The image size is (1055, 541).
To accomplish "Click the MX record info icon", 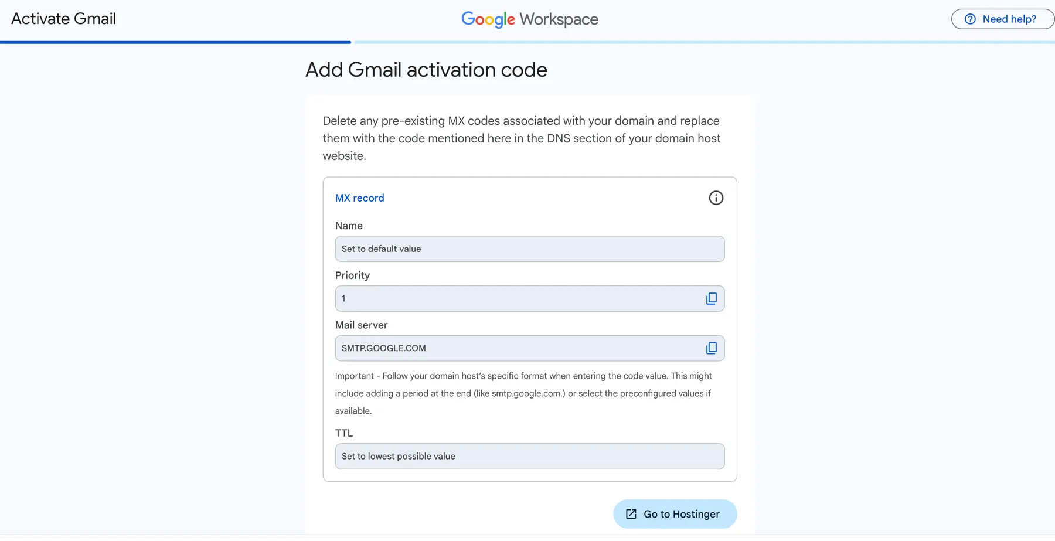I will click(x=716, y=198).
